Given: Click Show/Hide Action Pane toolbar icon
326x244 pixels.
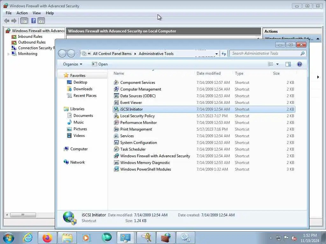Looking at the screenshot, I should tap(41, 21).
